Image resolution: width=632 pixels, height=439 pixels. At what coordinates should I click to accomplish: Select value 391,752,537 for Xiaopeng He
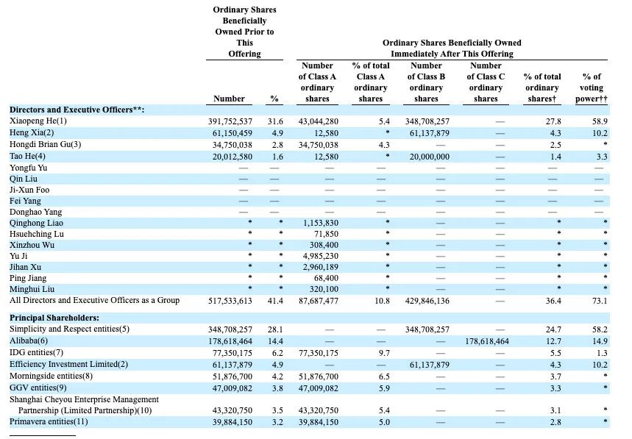pyautogui.click(x=230, y=121)
